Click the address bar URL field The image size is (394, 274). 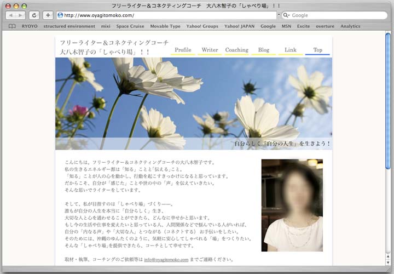tap(164, 15)
